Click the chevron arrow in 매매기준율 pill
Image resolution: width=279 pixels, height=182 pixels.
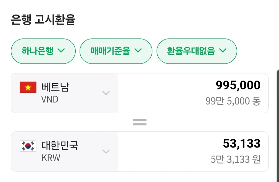(138, 50)
